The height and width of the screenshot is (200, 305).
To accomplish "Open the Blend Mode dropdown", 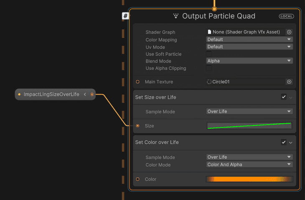I will (249, 61).
